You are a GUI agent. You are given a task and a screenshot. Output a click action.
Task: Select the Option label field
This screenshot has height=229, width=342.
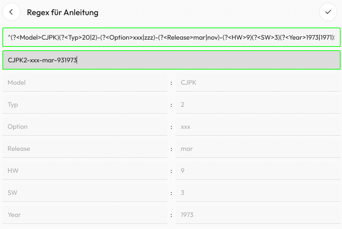[x=85, y=127]
